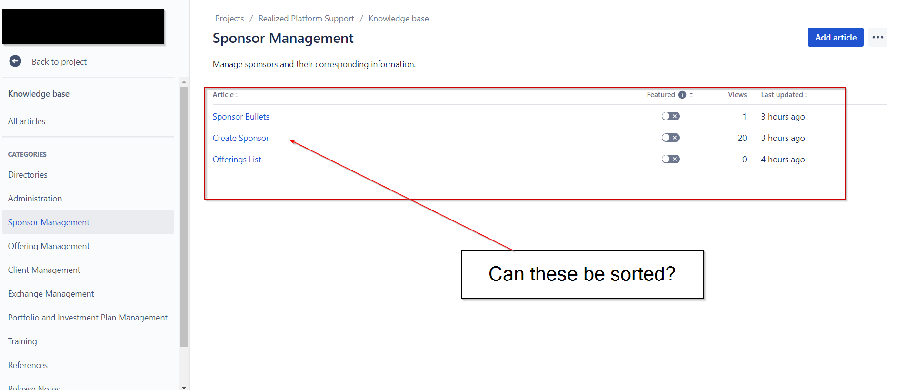The height and width of the screenshot is (390, 907).
Task: Select the Sponsor Management category
Action: [88, 222]
